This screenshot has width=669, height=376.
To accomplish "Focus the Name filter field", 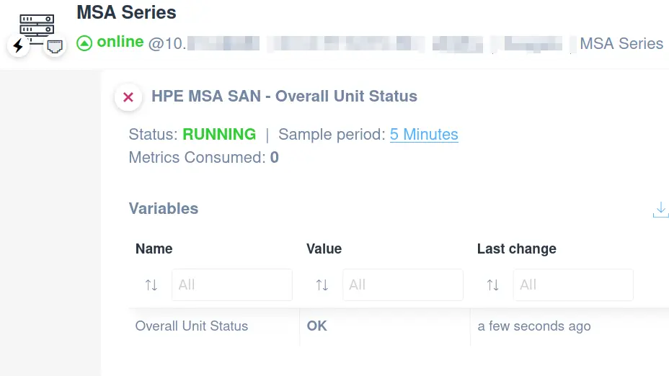I will click(232, 285).
